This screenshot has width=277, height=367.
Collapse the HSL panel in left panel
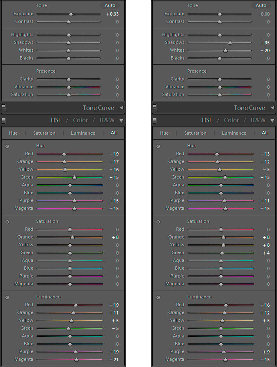(x=121, y=121)
